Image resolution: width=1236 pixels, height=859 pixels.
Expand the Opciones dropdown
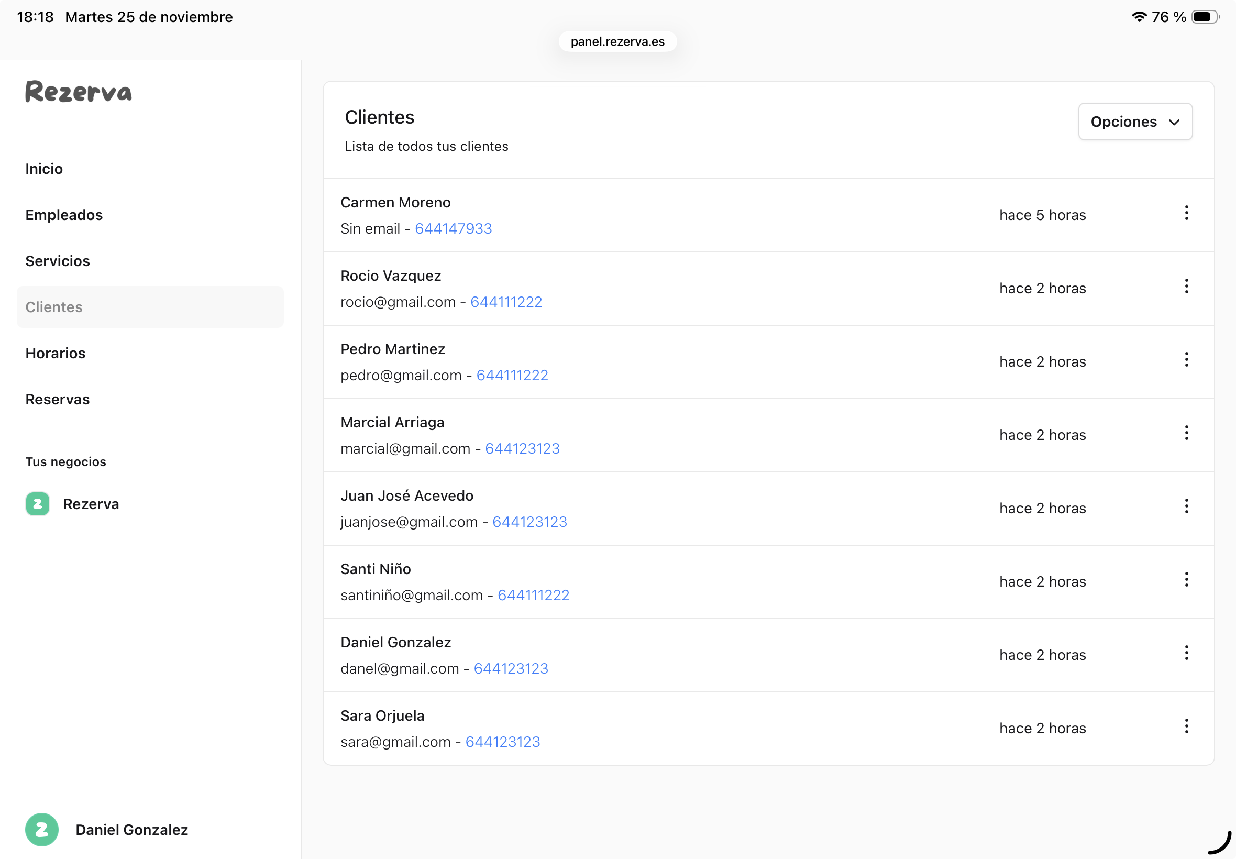(x=1135, y=122)
